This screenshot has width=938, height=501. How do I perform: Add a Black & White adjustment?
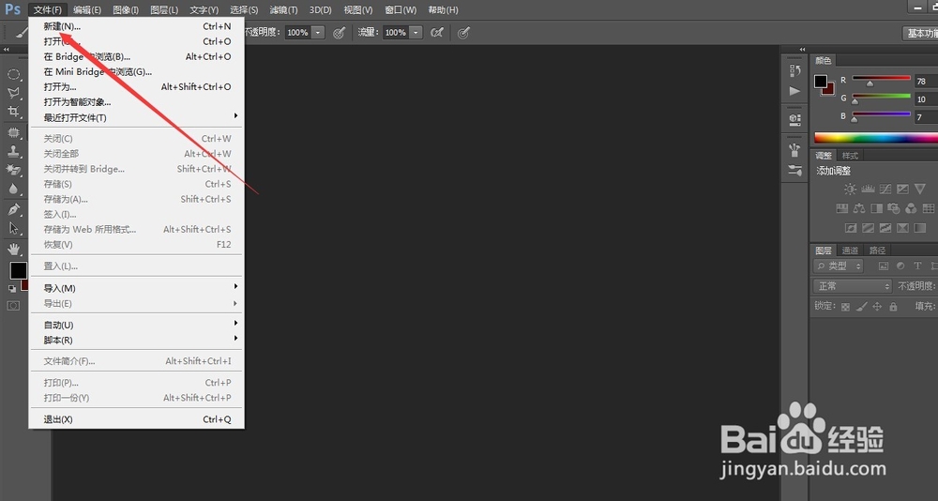coord(876,208)
